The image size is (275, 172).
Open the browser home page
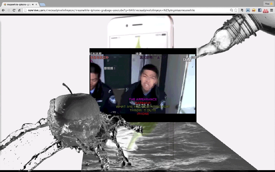pyautogui.click(x=19, y=10)
